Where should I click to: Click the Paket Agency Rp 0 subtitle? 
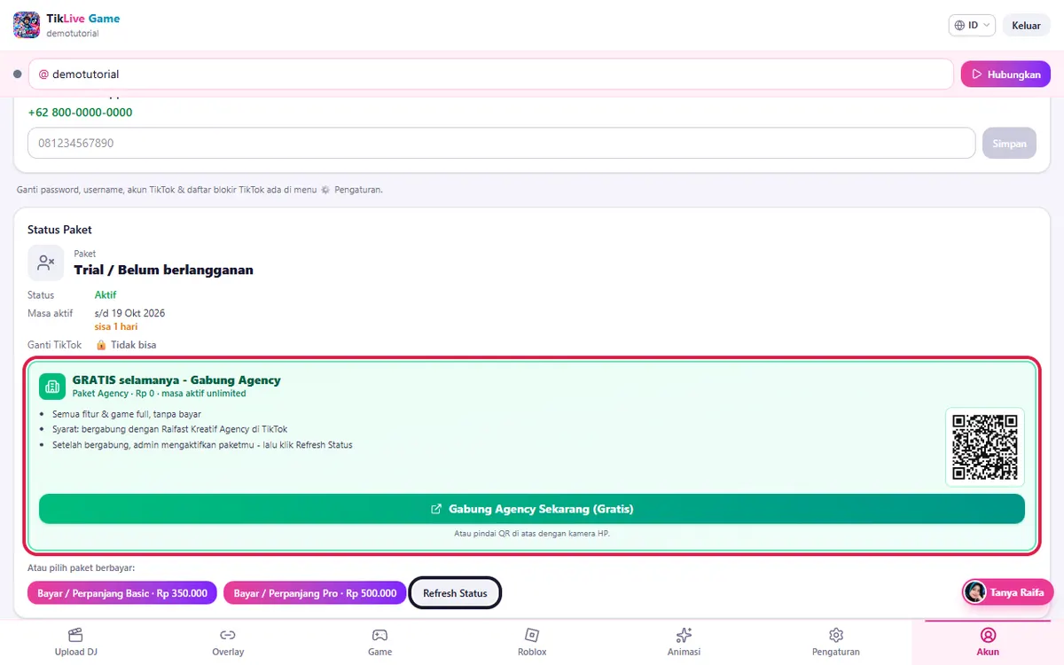[x=160, y=393]
